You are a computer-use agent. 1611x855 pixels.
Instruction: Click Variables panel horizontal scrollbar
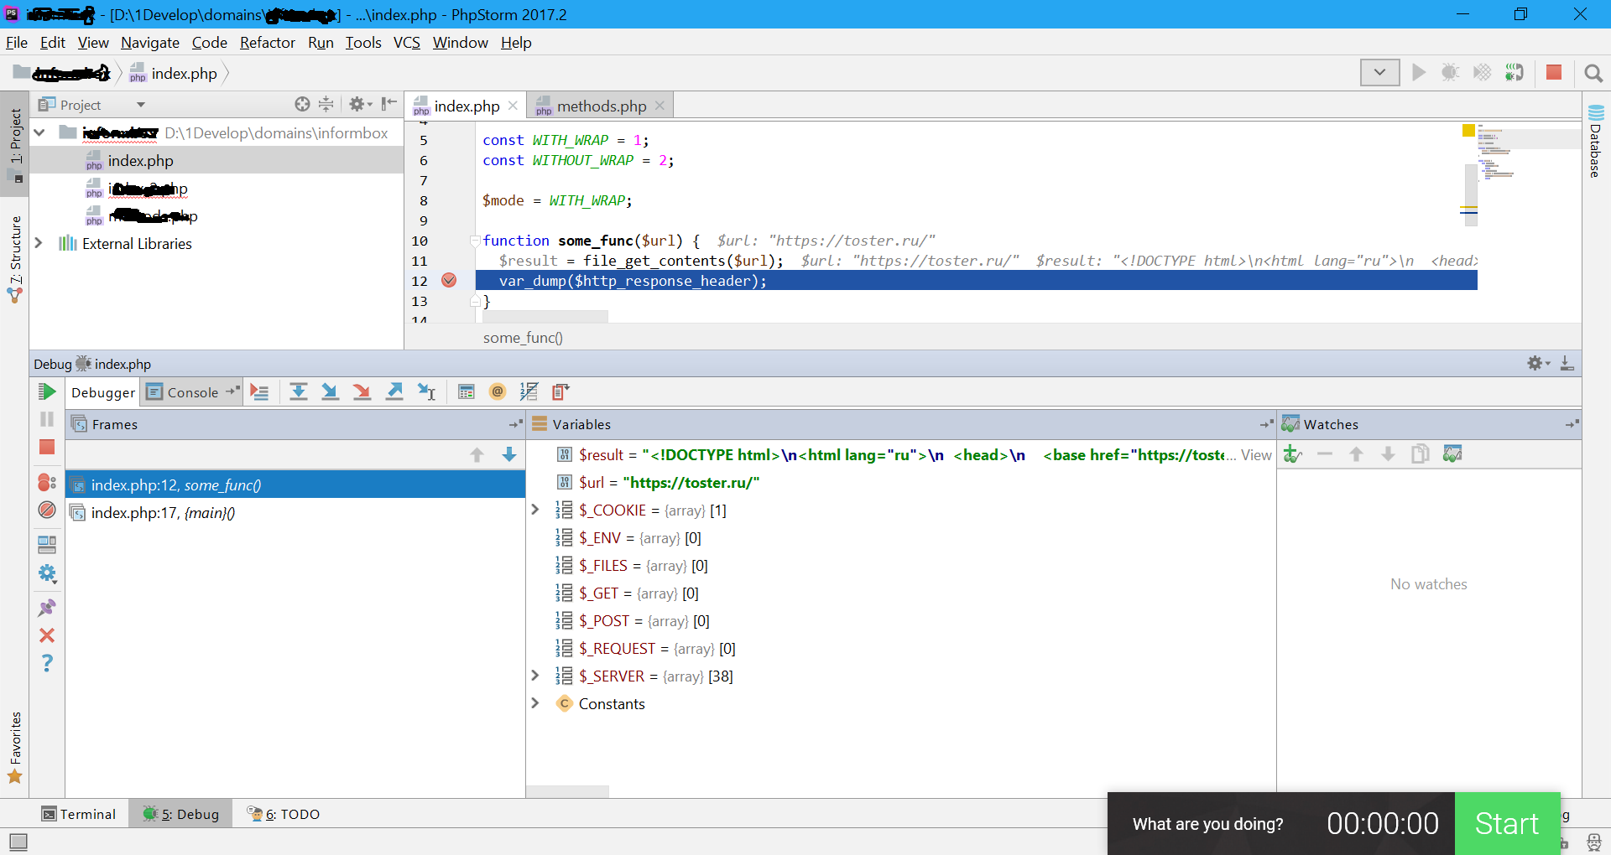[x=568, y=791]
